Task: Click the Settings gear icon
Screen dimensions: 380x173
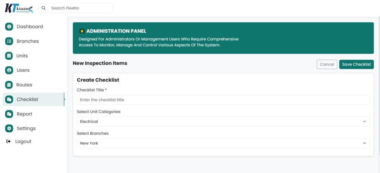Action: tap(9, 129)
